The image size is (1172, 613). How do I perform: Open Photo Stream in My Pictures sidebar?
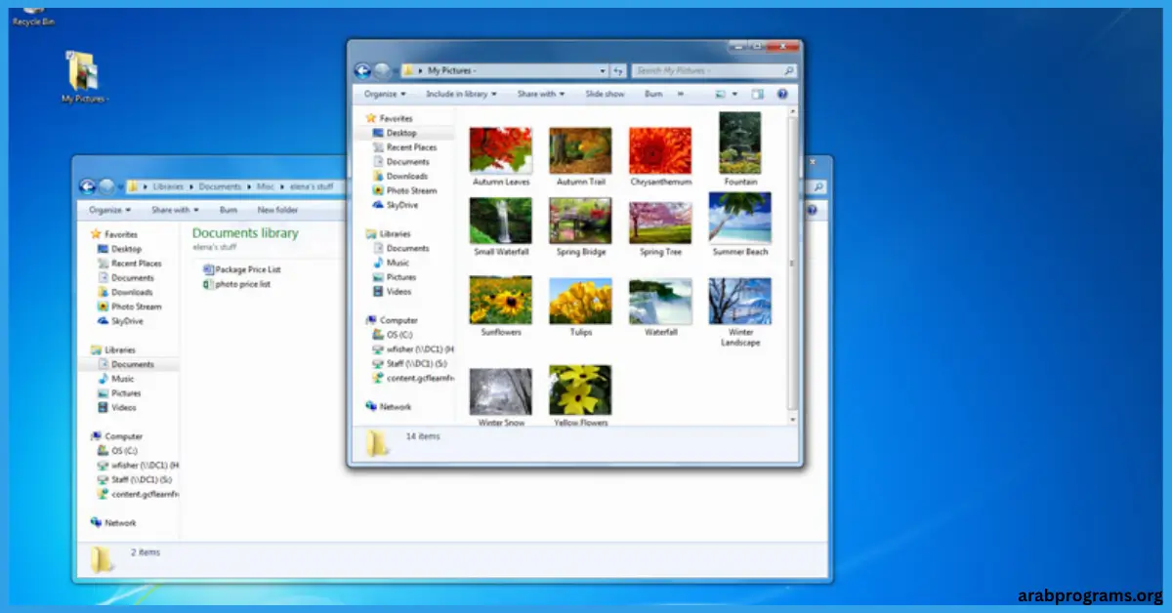click(x=404, y=190)
